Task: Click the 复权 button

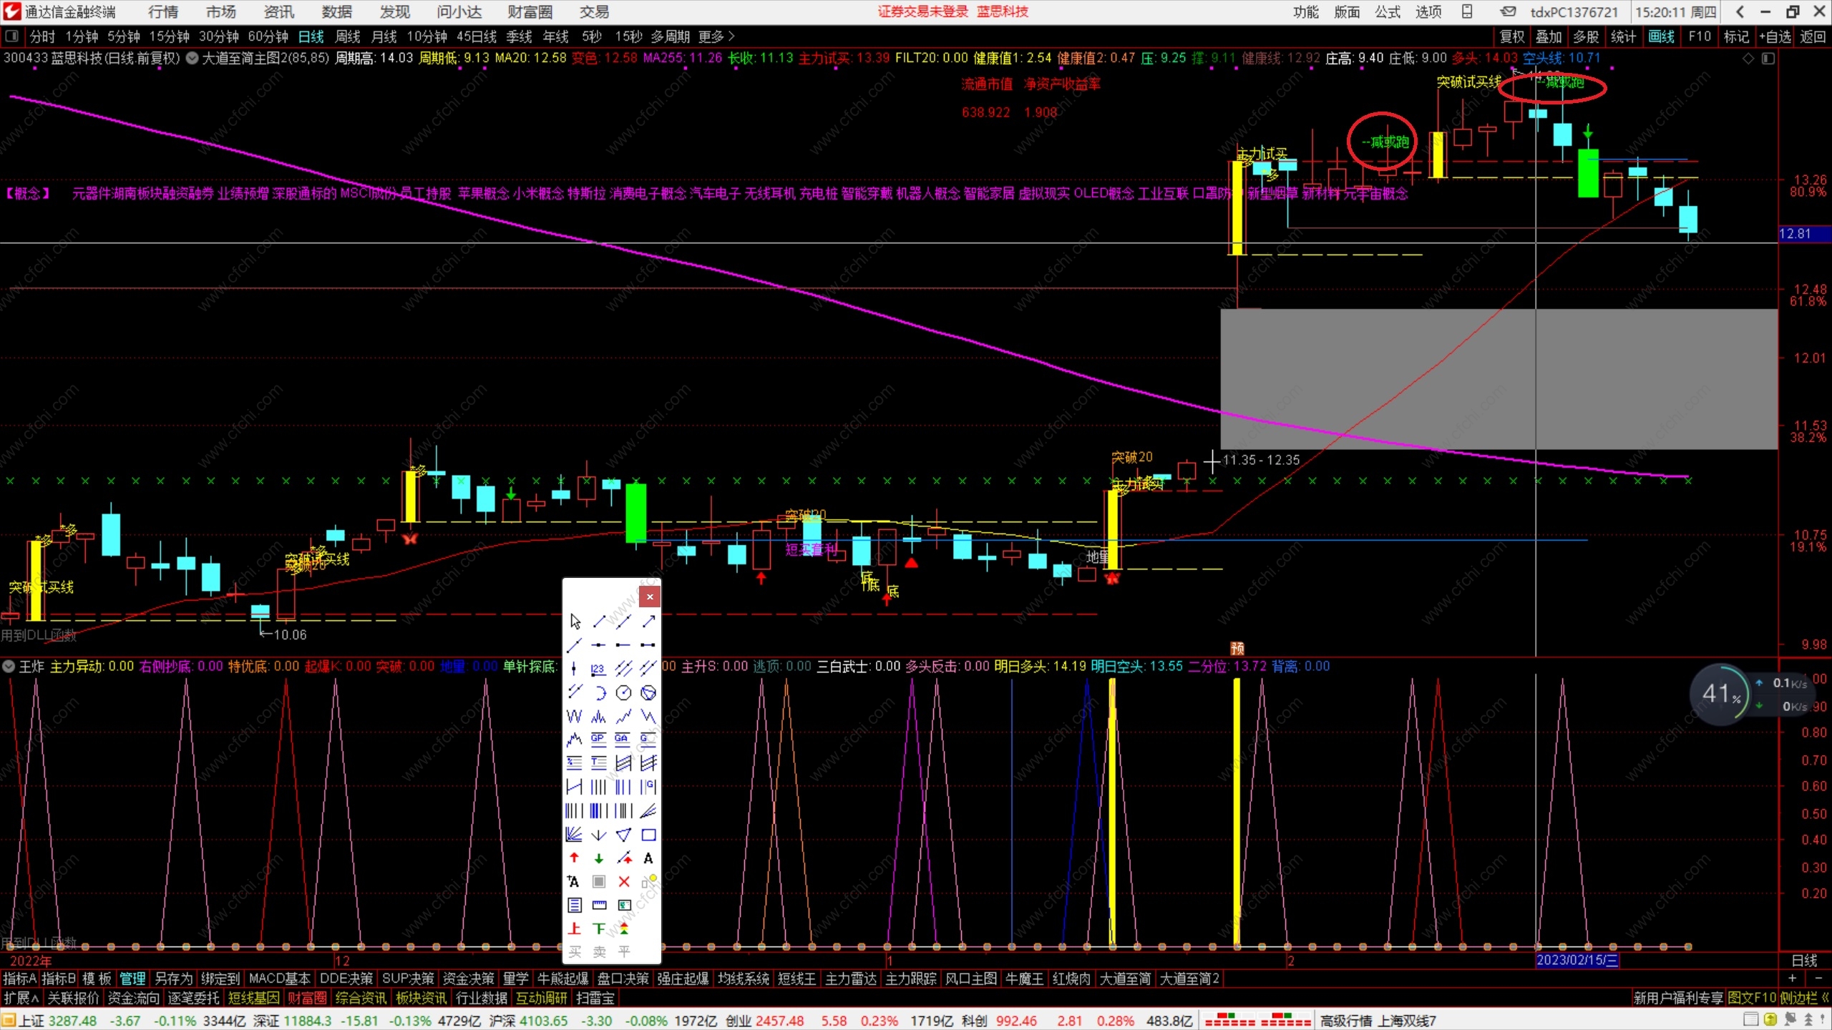Action: point(1511,36)
